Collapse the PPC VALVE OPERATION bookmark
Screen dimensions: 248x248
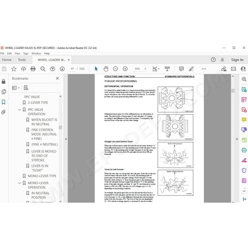coord(19,109)
